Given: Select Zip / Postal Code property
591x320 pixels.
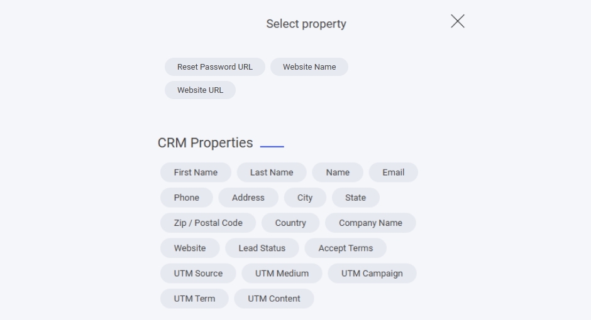Looking at the screenshot, I should point(208,223).
